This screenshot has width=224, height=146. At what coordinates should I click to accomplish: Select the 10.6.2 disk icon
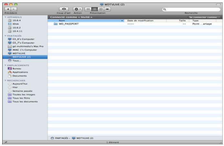click(x=10, y=28)
